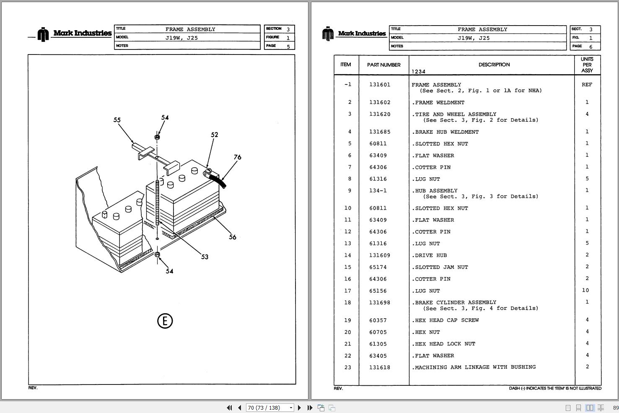Viewport: 619px width, 413px height.
Task: Click the .FRAME WELDMENT description
Action: (x=438, y=102)
